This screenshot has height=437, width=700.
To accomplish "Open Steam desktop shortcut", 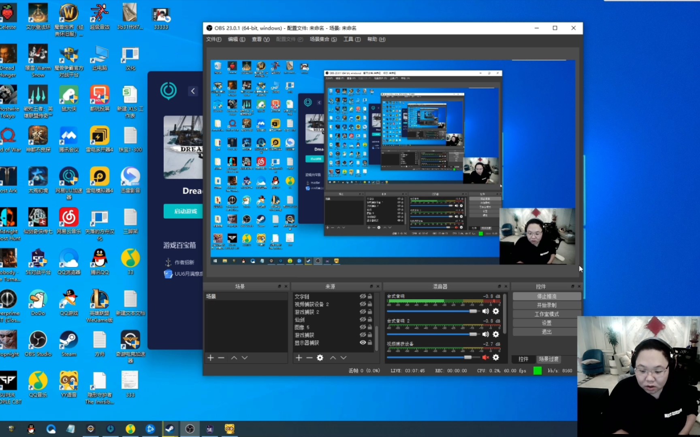I will pyautogui.click(x=69, y=344).
